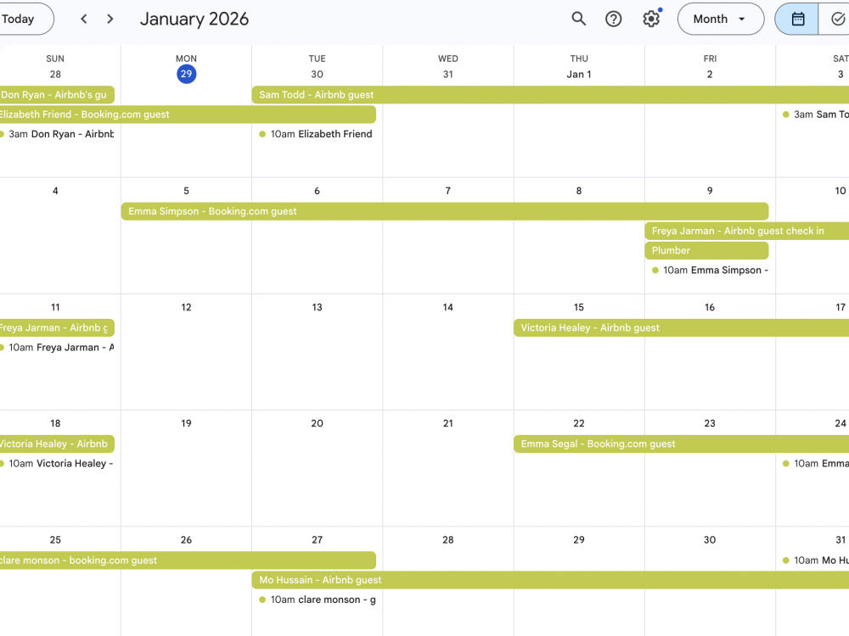Open Don Ryan - Airbnb's guest all-day event
This screenshot has height=636, width=849.
click(56, 95)
